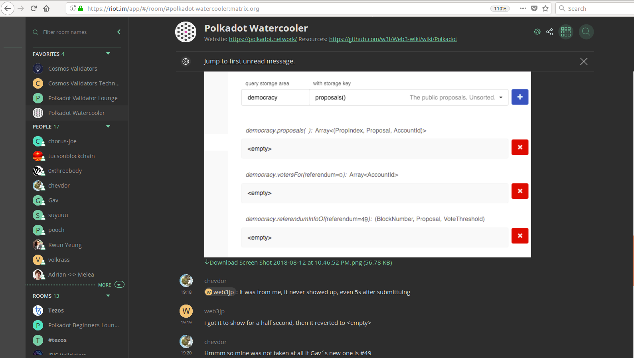Image resolution: width=634 pixels, height=358 pixels.
Task: Click the browser forward arrow
Action: (x=21, y=8)
